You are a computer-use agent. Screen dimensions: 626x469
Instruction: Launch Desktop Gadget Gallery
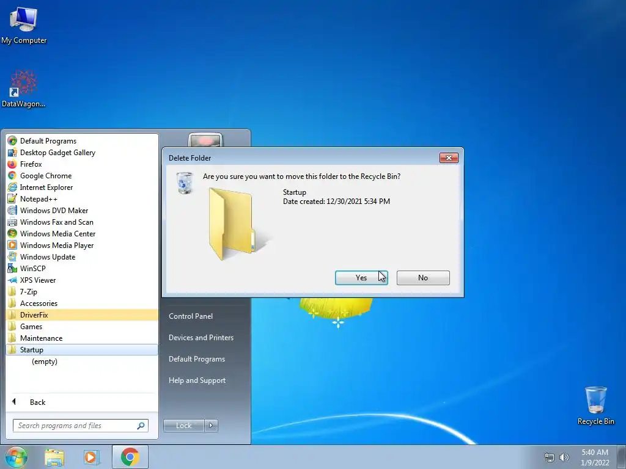[x=82, y=152]
